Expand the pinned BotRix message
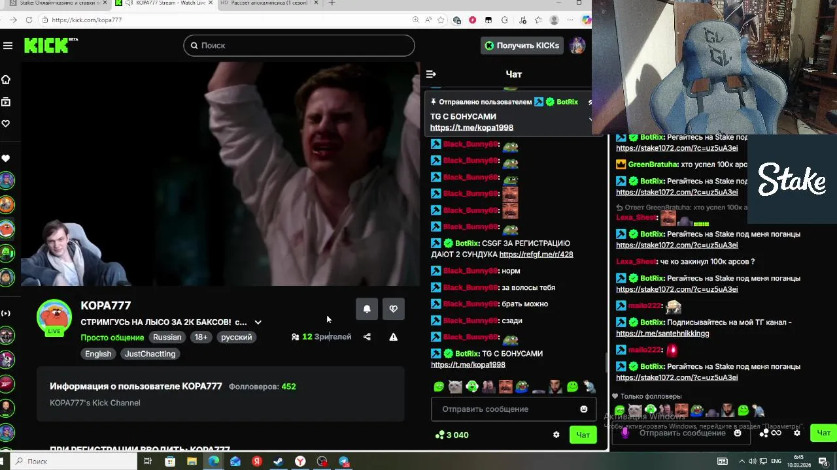The image size is (837, 470). pos(590,119)
